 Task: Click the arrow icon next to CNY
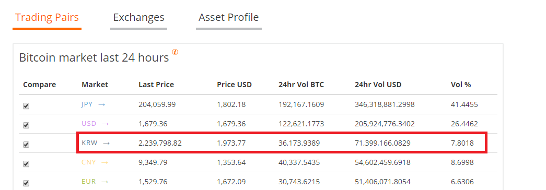[104, 162]
